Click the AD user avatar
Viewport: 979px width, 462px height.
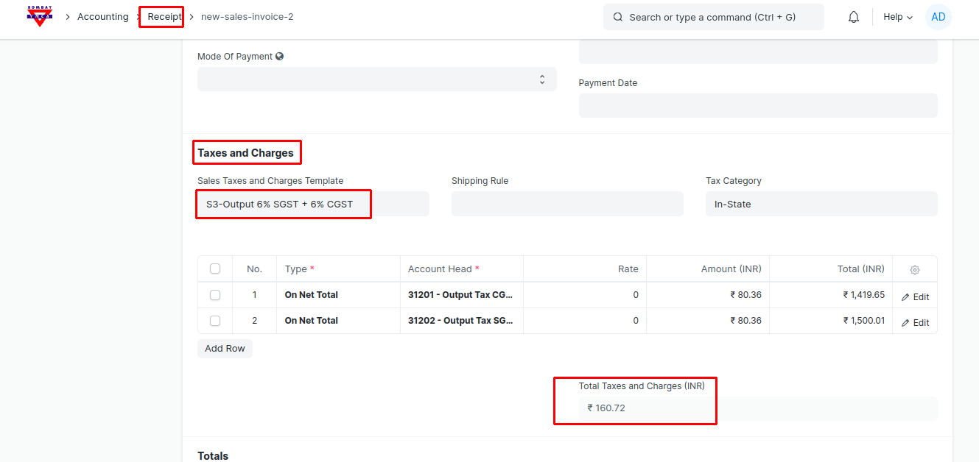coord(938,17)
